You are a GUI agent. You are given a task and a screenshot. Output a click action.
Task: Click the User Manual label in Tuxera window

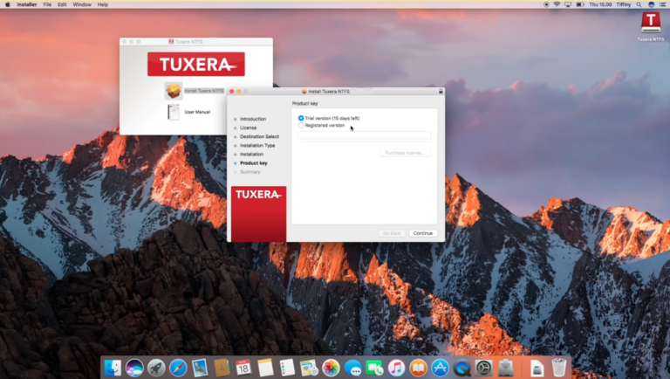(x=197, y=112)
